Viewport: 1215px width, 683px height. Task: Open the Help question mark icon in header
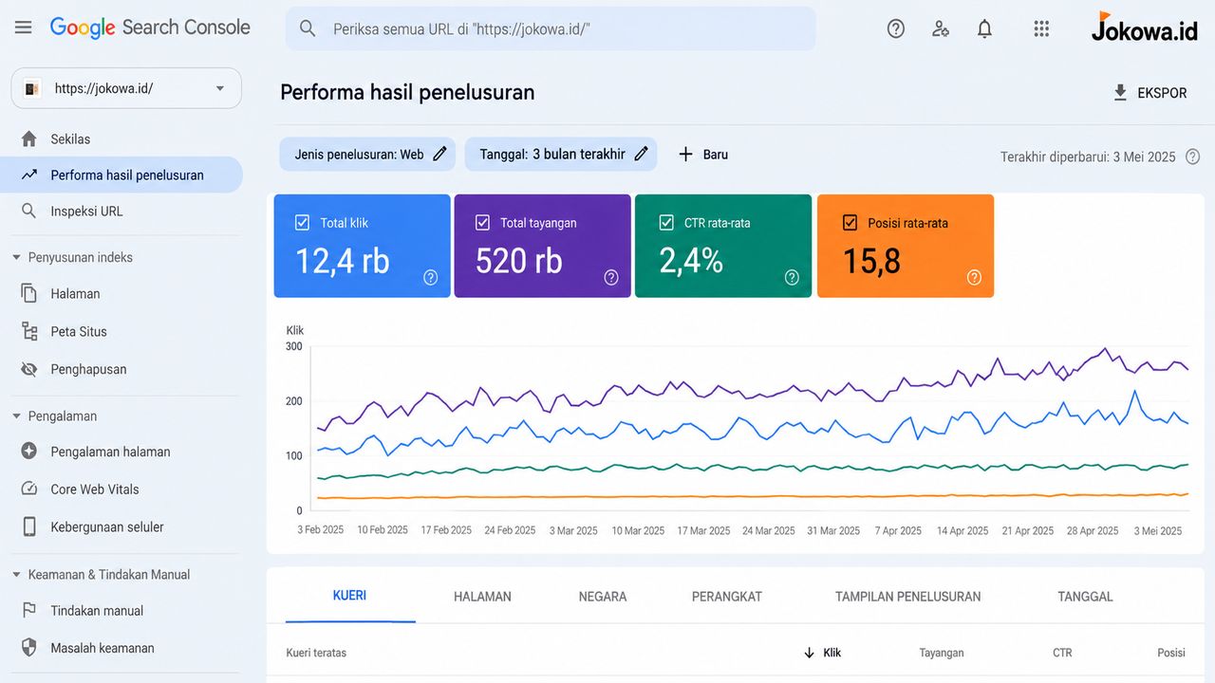[x=895, y=28]
